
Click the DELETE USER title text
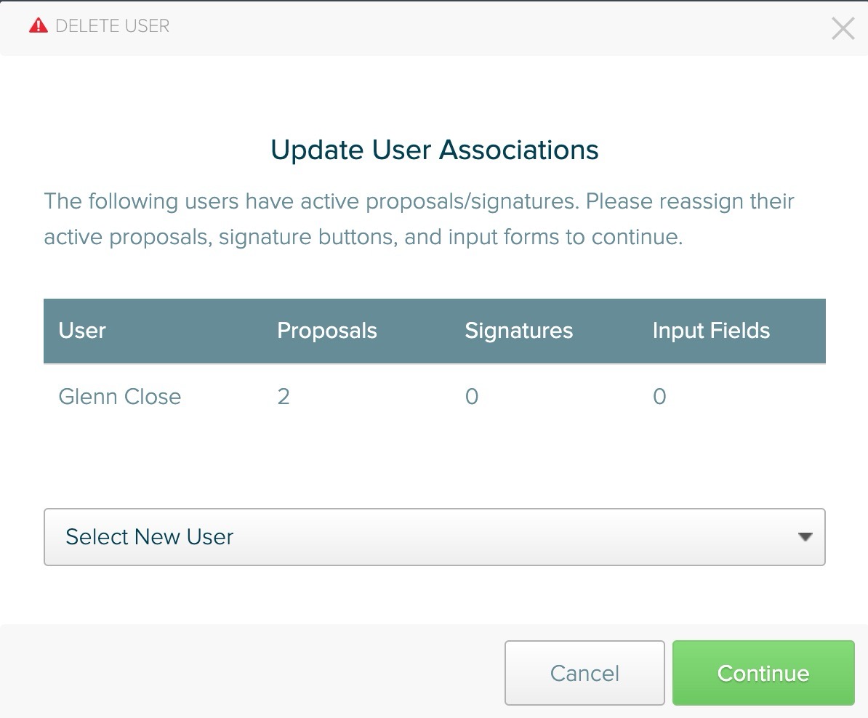point(113,25)
